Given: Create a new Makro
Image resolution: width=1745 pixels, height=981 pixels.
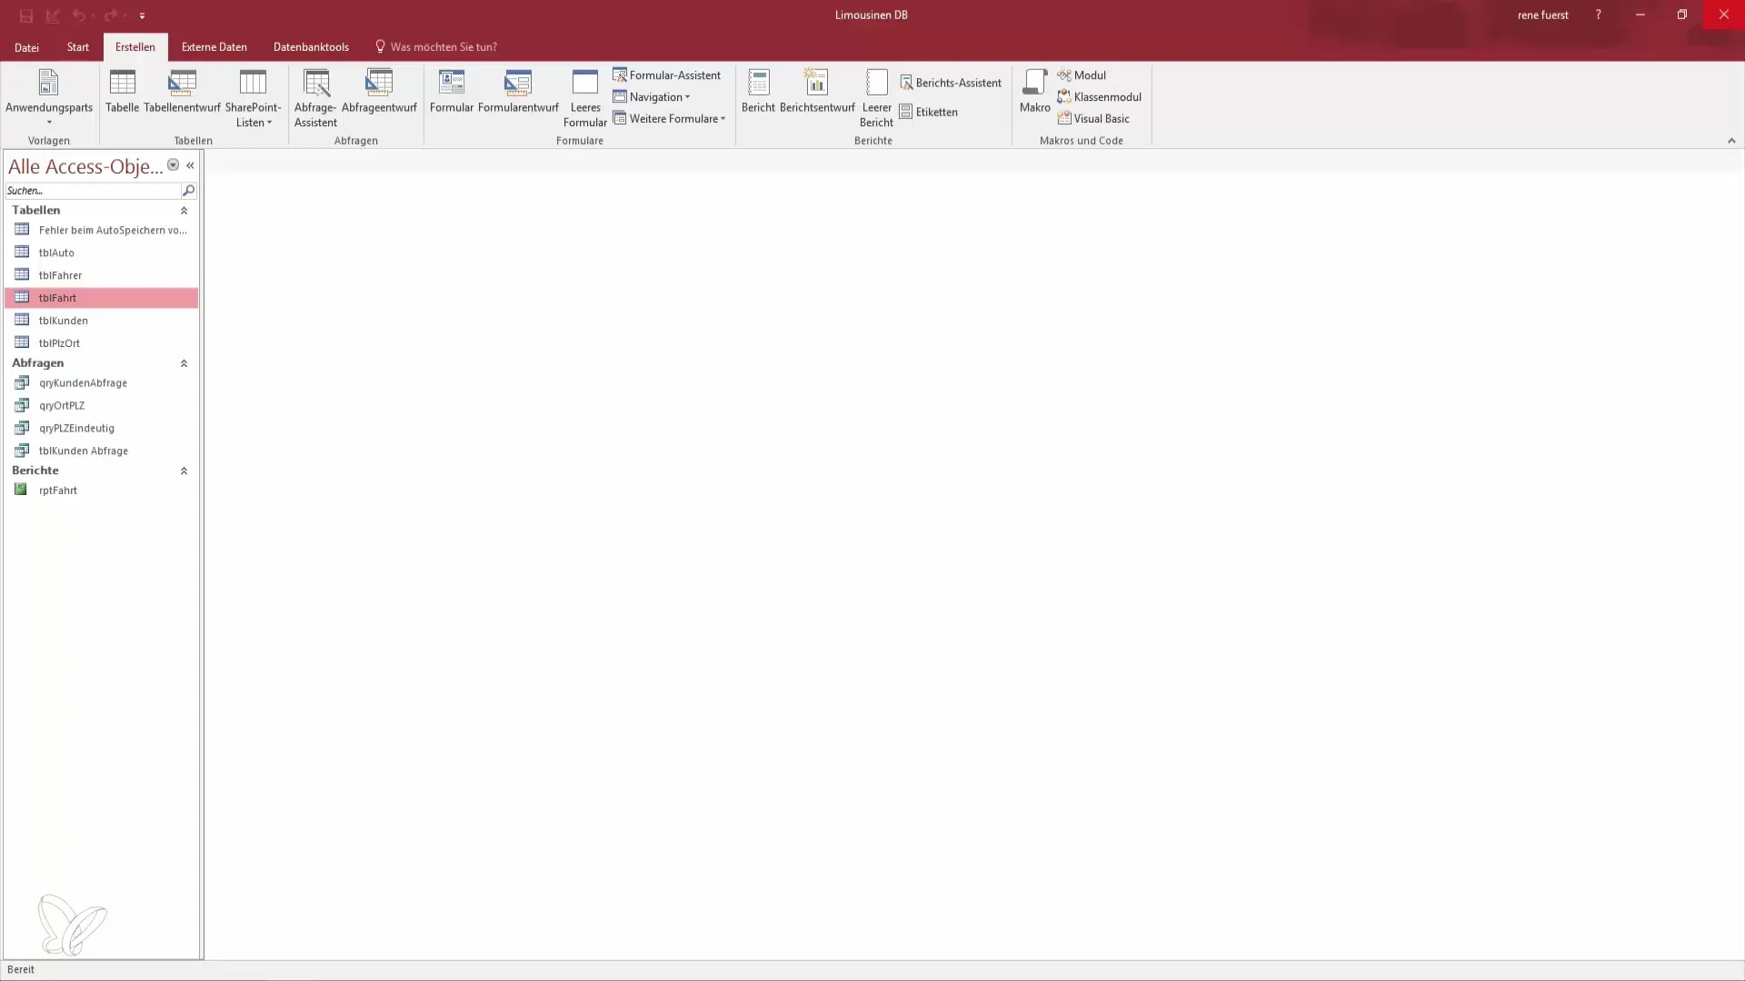Looking at the screenshot, I should (x=1035, y=92).
